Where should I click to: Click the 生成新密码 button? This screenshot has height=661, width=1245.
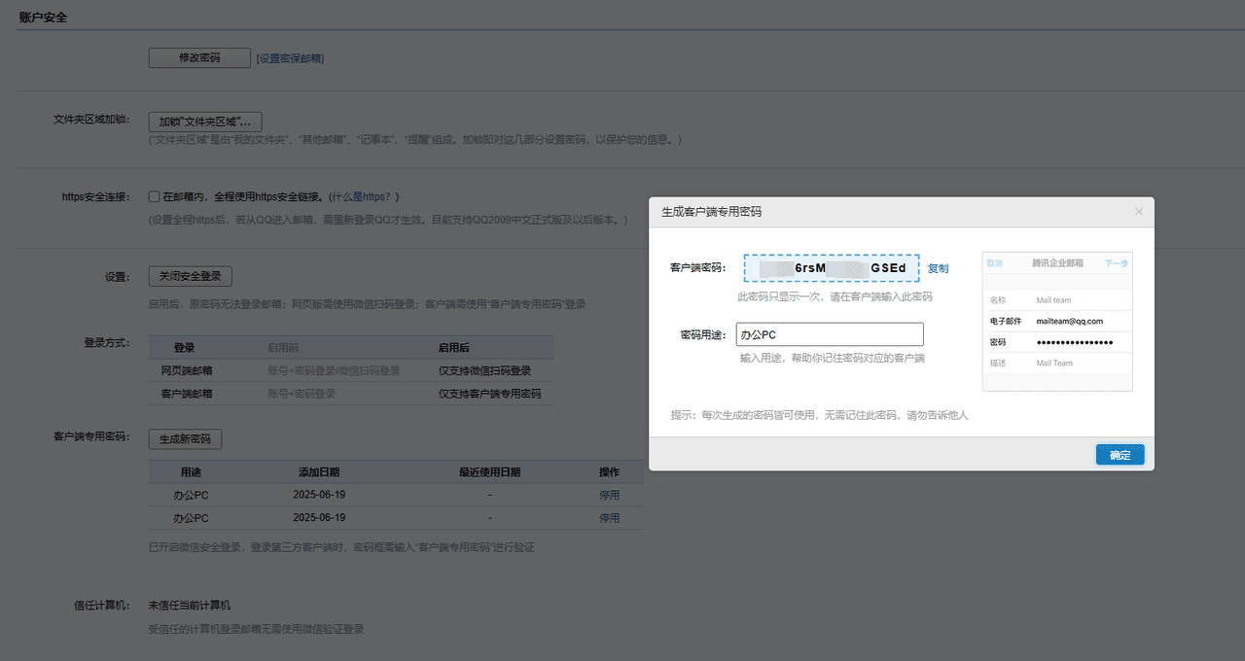185,439
